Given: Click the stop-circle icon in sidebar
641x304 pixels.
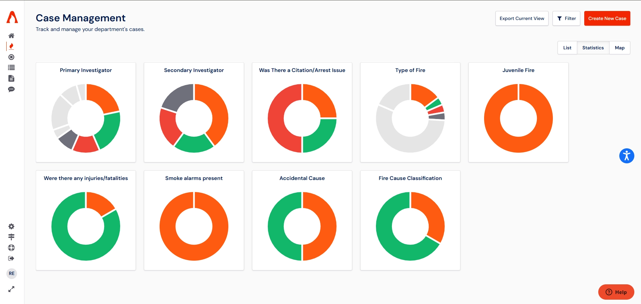Looking at the screenshot, I should [x=11, y=57].
